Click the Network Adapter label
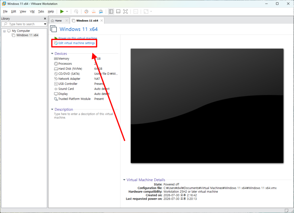 coord(69,79)
